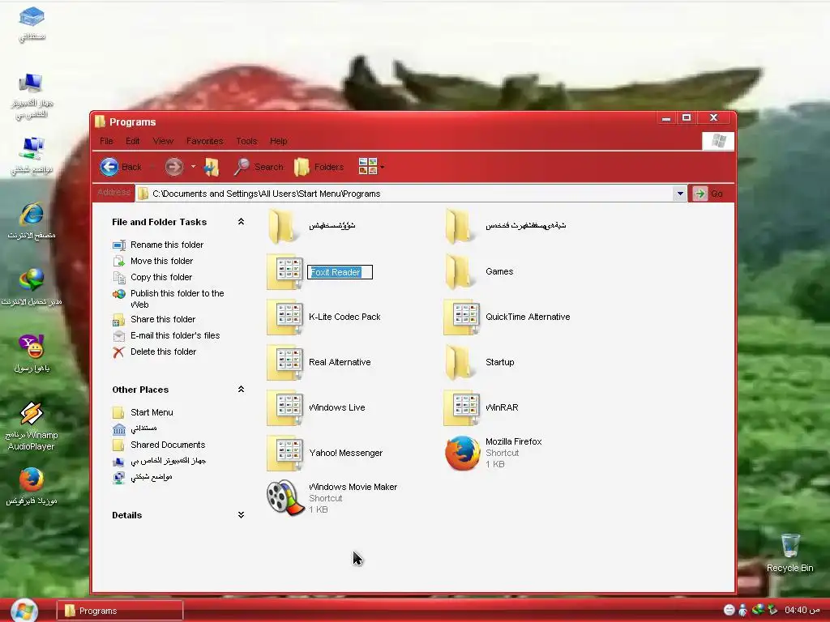This screenshot has height=622, width=830.
Task: Toggle the Folders pane button
Action: click(319, 167)
